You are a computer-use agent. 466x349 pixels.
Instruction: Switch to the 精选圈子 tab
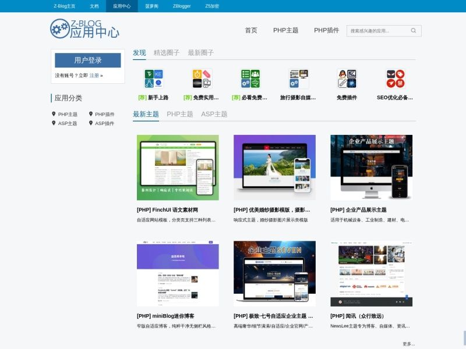(167, 53)
